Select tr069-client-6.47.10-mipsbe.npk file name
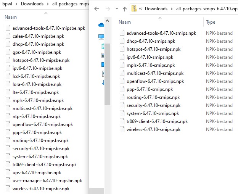The width and height of the screenshot is (238, 194). click(45, 165)
